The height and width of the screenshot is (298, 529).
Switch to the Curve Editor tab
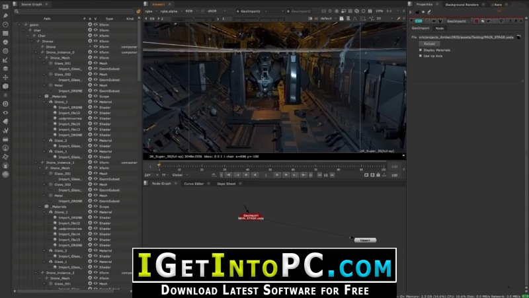pos(194,184)
